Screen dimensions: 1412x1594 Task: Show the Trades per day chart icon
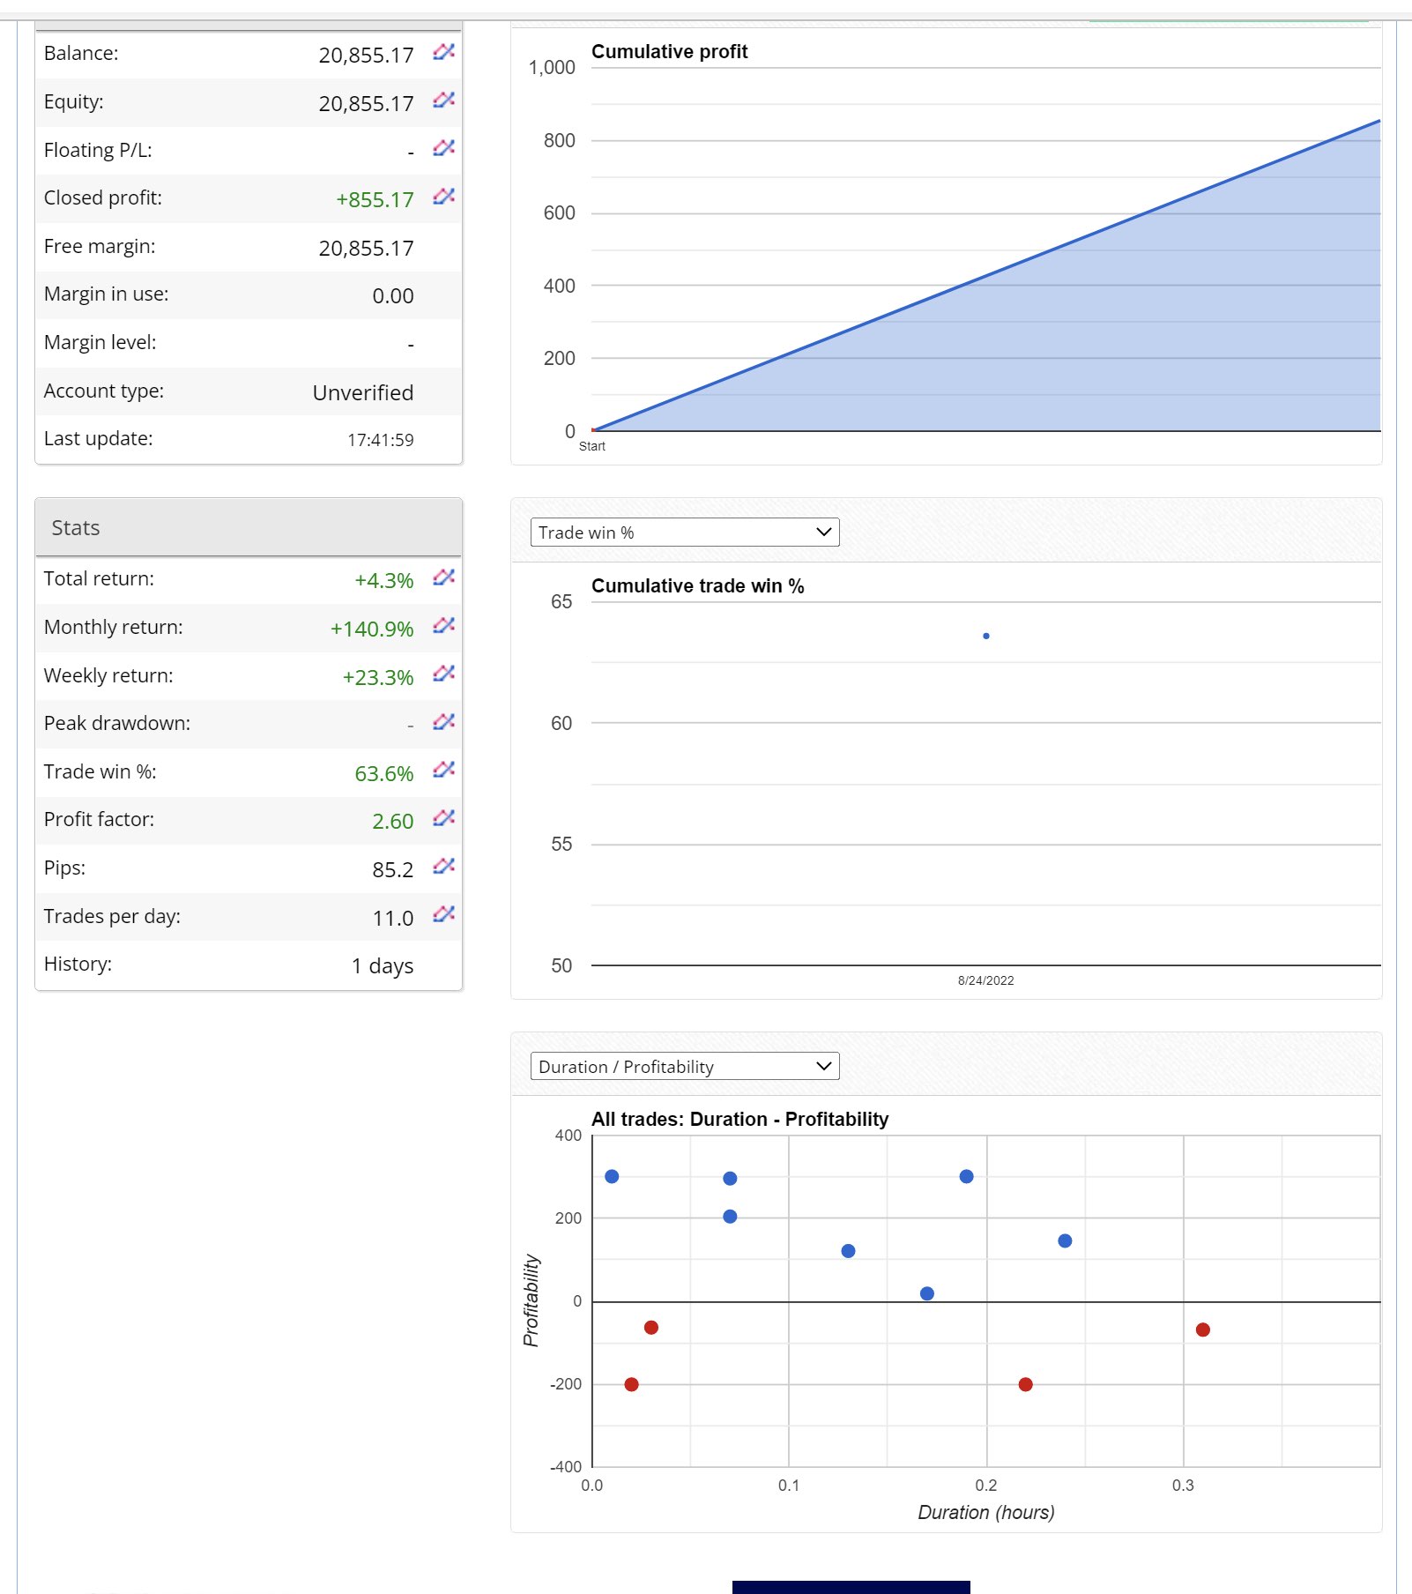click(x=443, y=914)
